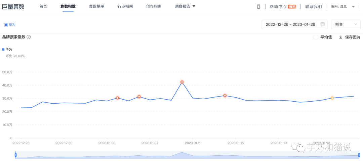Click the 50.0万 axis label

[x=7, y=72]
